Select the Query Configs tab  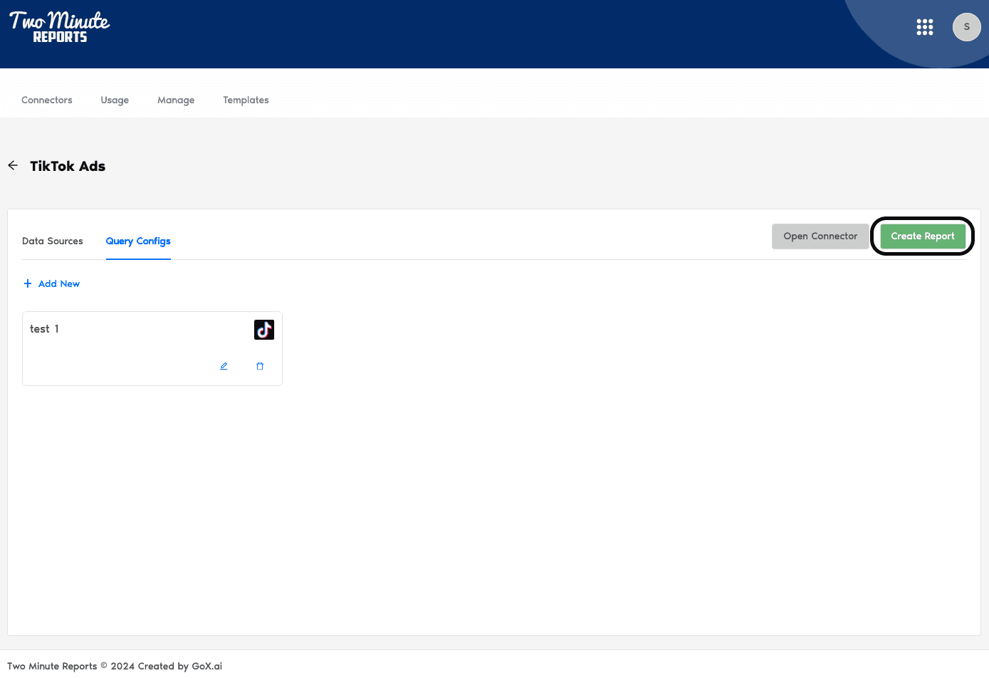point(138,241)
